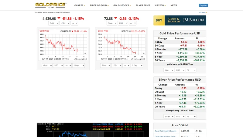The image size is (243, 137).
Task: Click the Silver Price Performance USD heading
Action: click(x=180, y=80)
